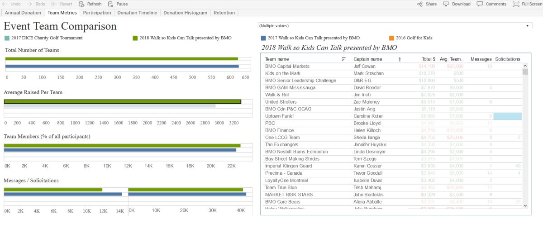Click One LCCG Team row name
543x233 pixels.
[x=282, y=138]
